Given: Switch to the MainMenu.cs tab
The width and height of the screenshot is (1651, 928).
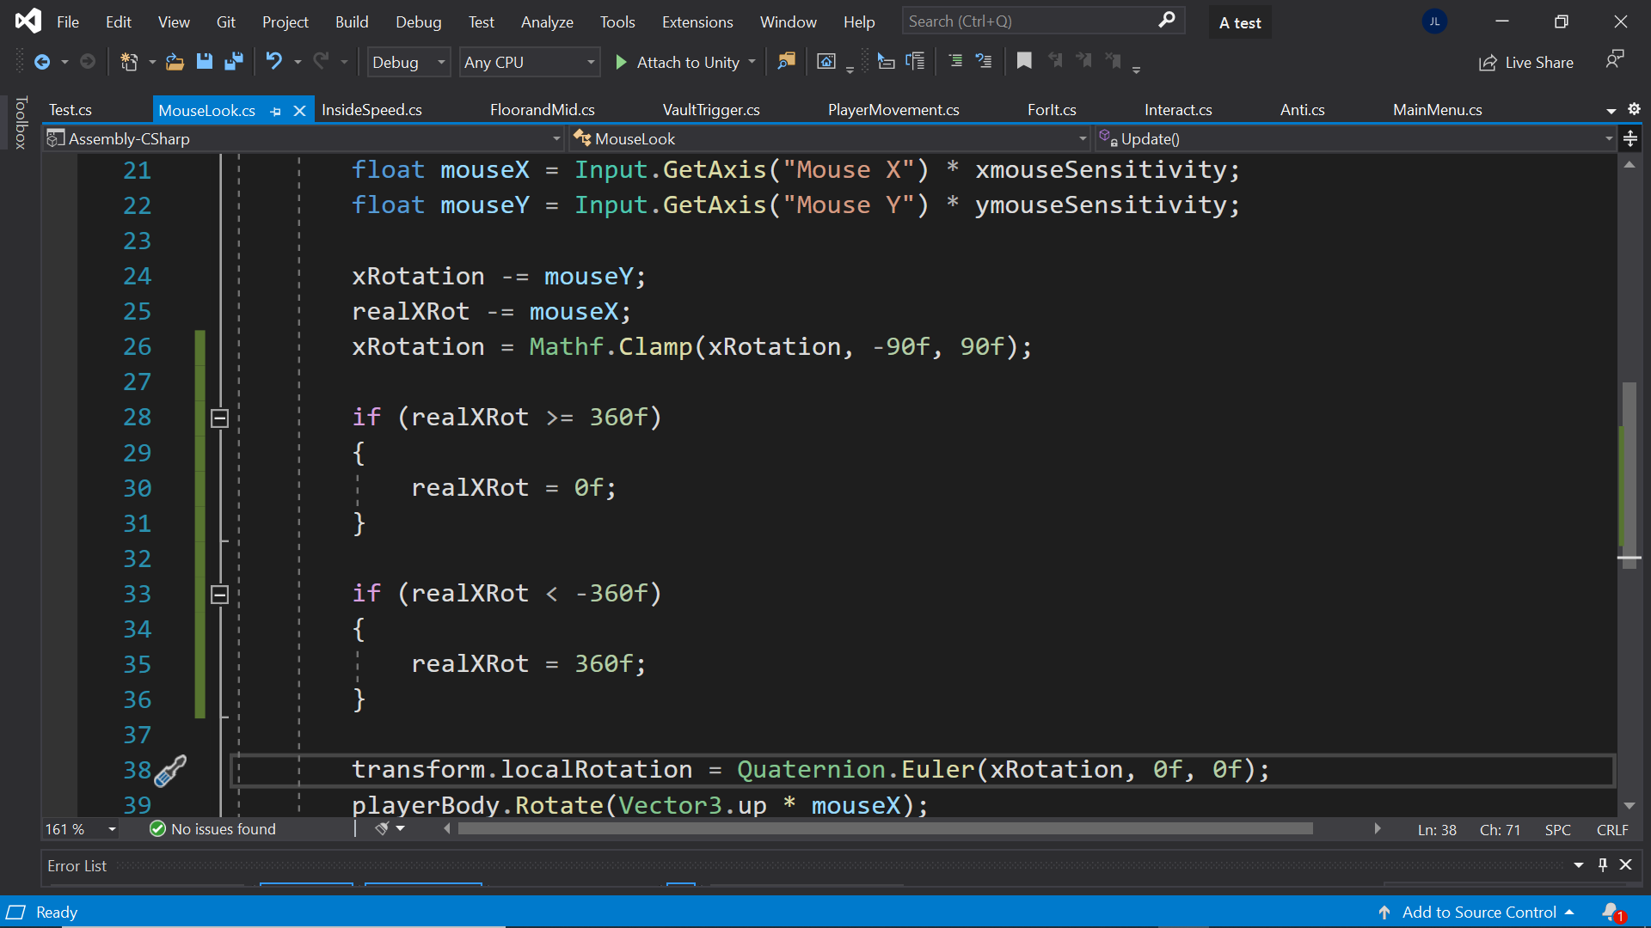Looking at the screenshot, I should 1437,110.
